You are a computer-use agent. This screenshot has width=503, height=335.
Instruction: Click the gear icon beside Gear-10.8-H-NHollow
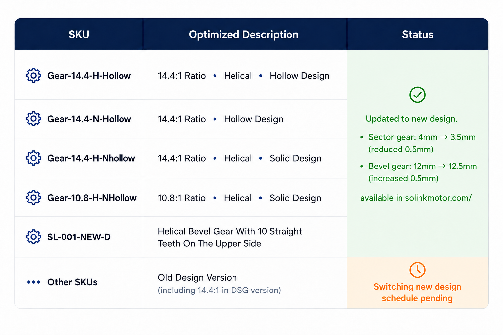coord(33,198)
